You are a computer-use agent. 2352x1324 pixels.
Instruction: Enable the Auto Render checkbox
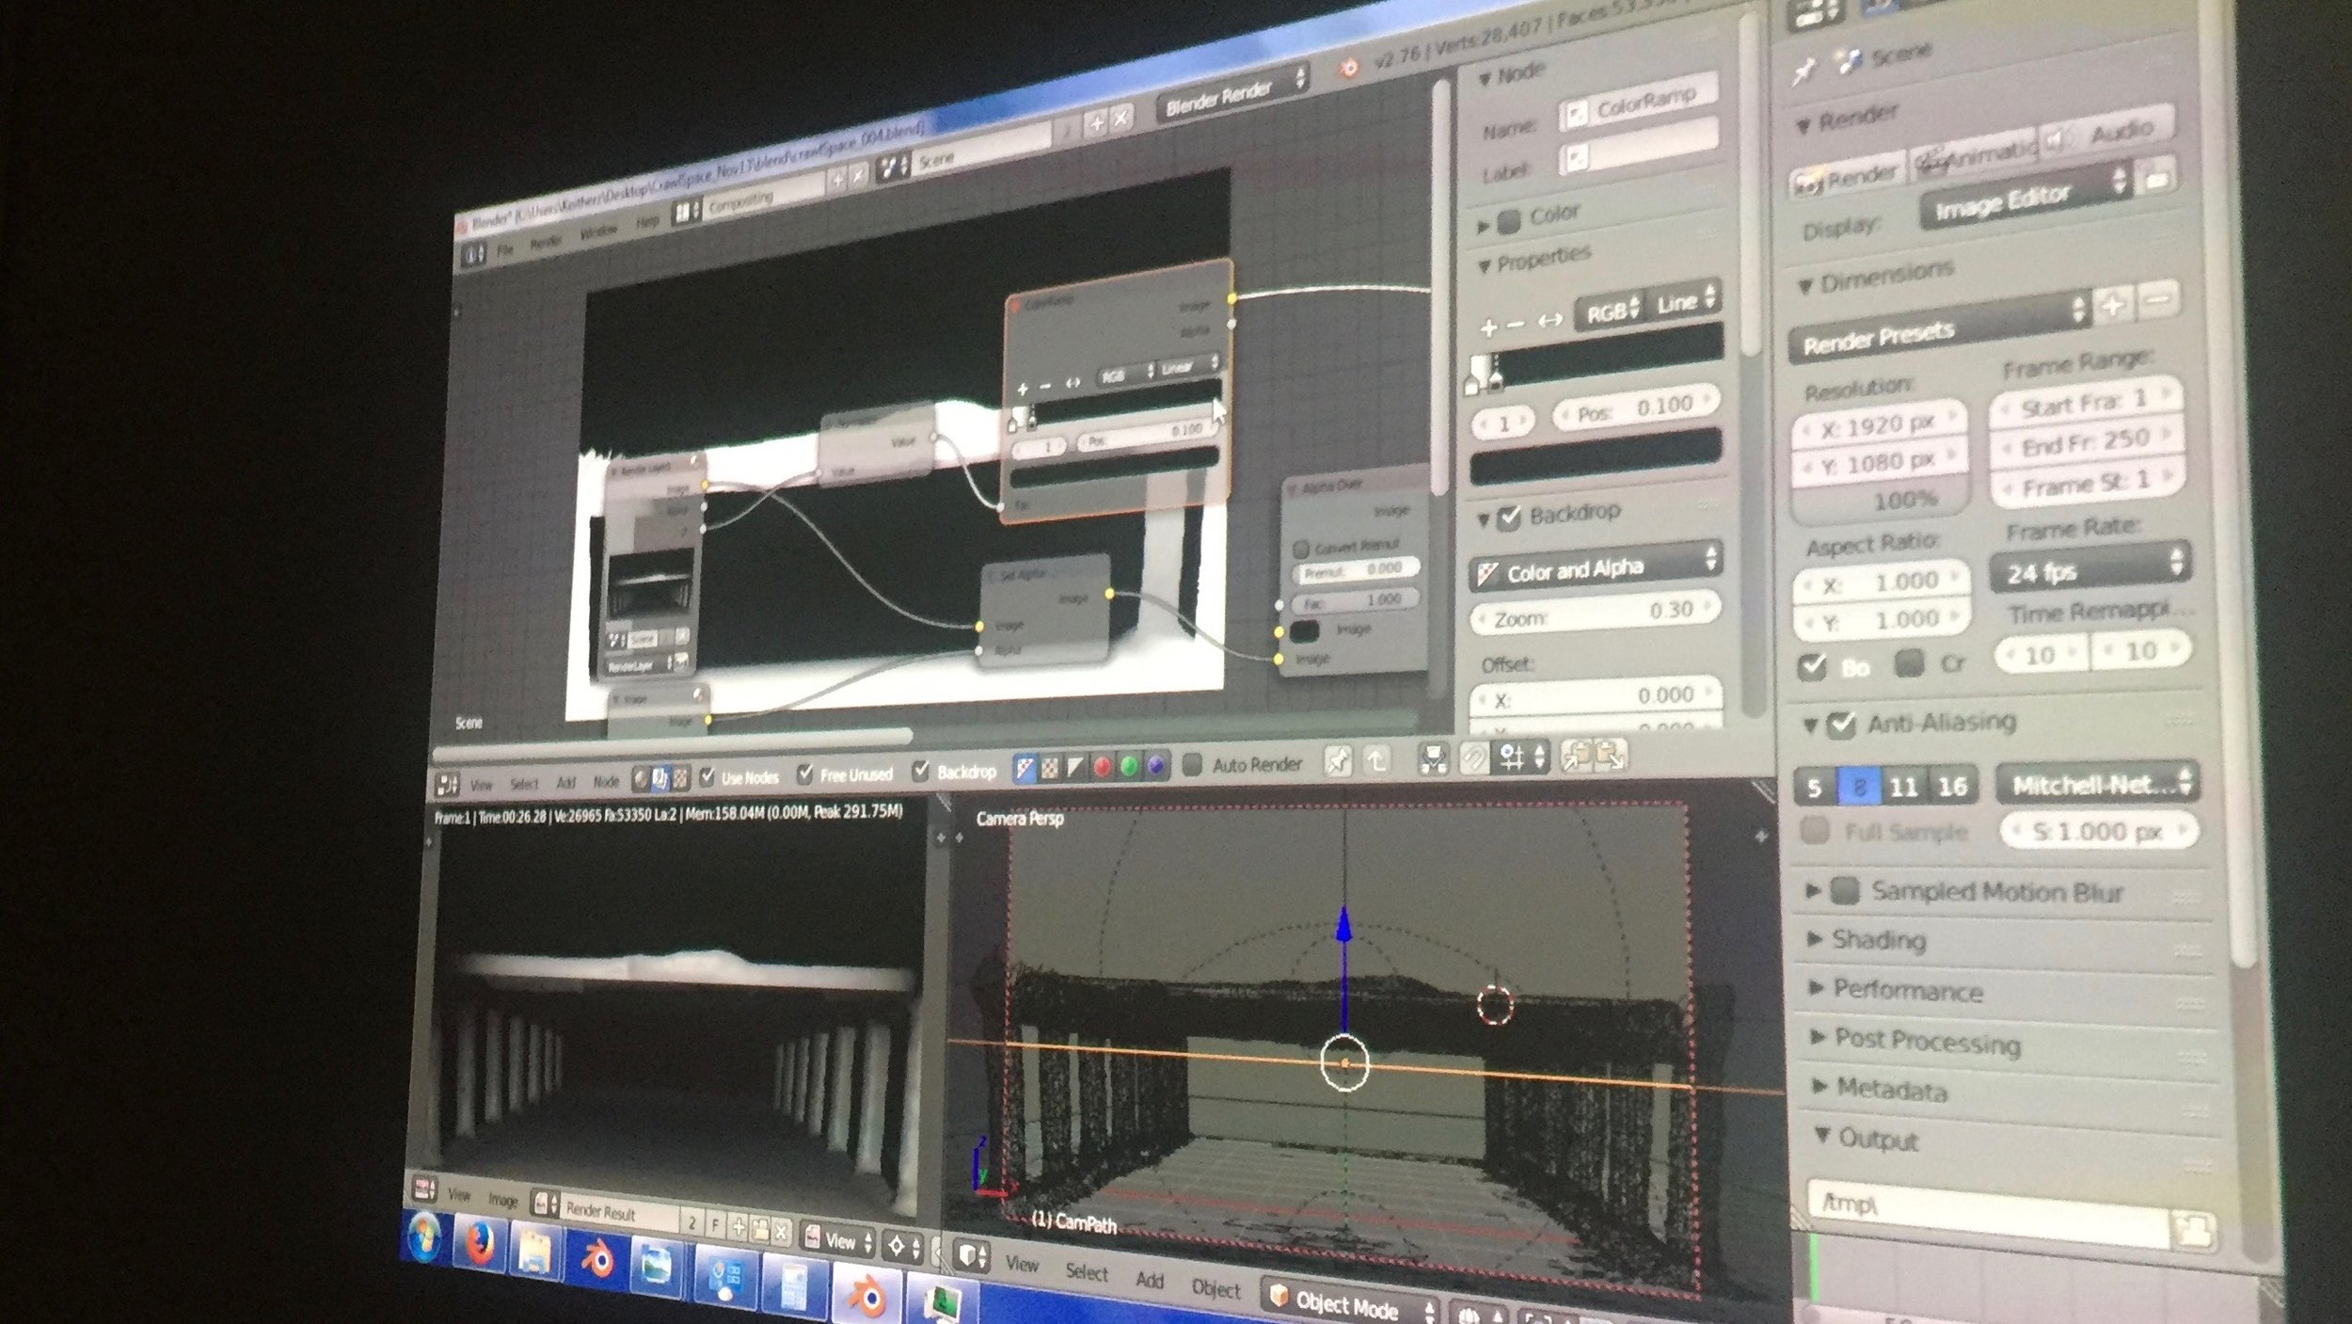click(x=1192, y=764)
